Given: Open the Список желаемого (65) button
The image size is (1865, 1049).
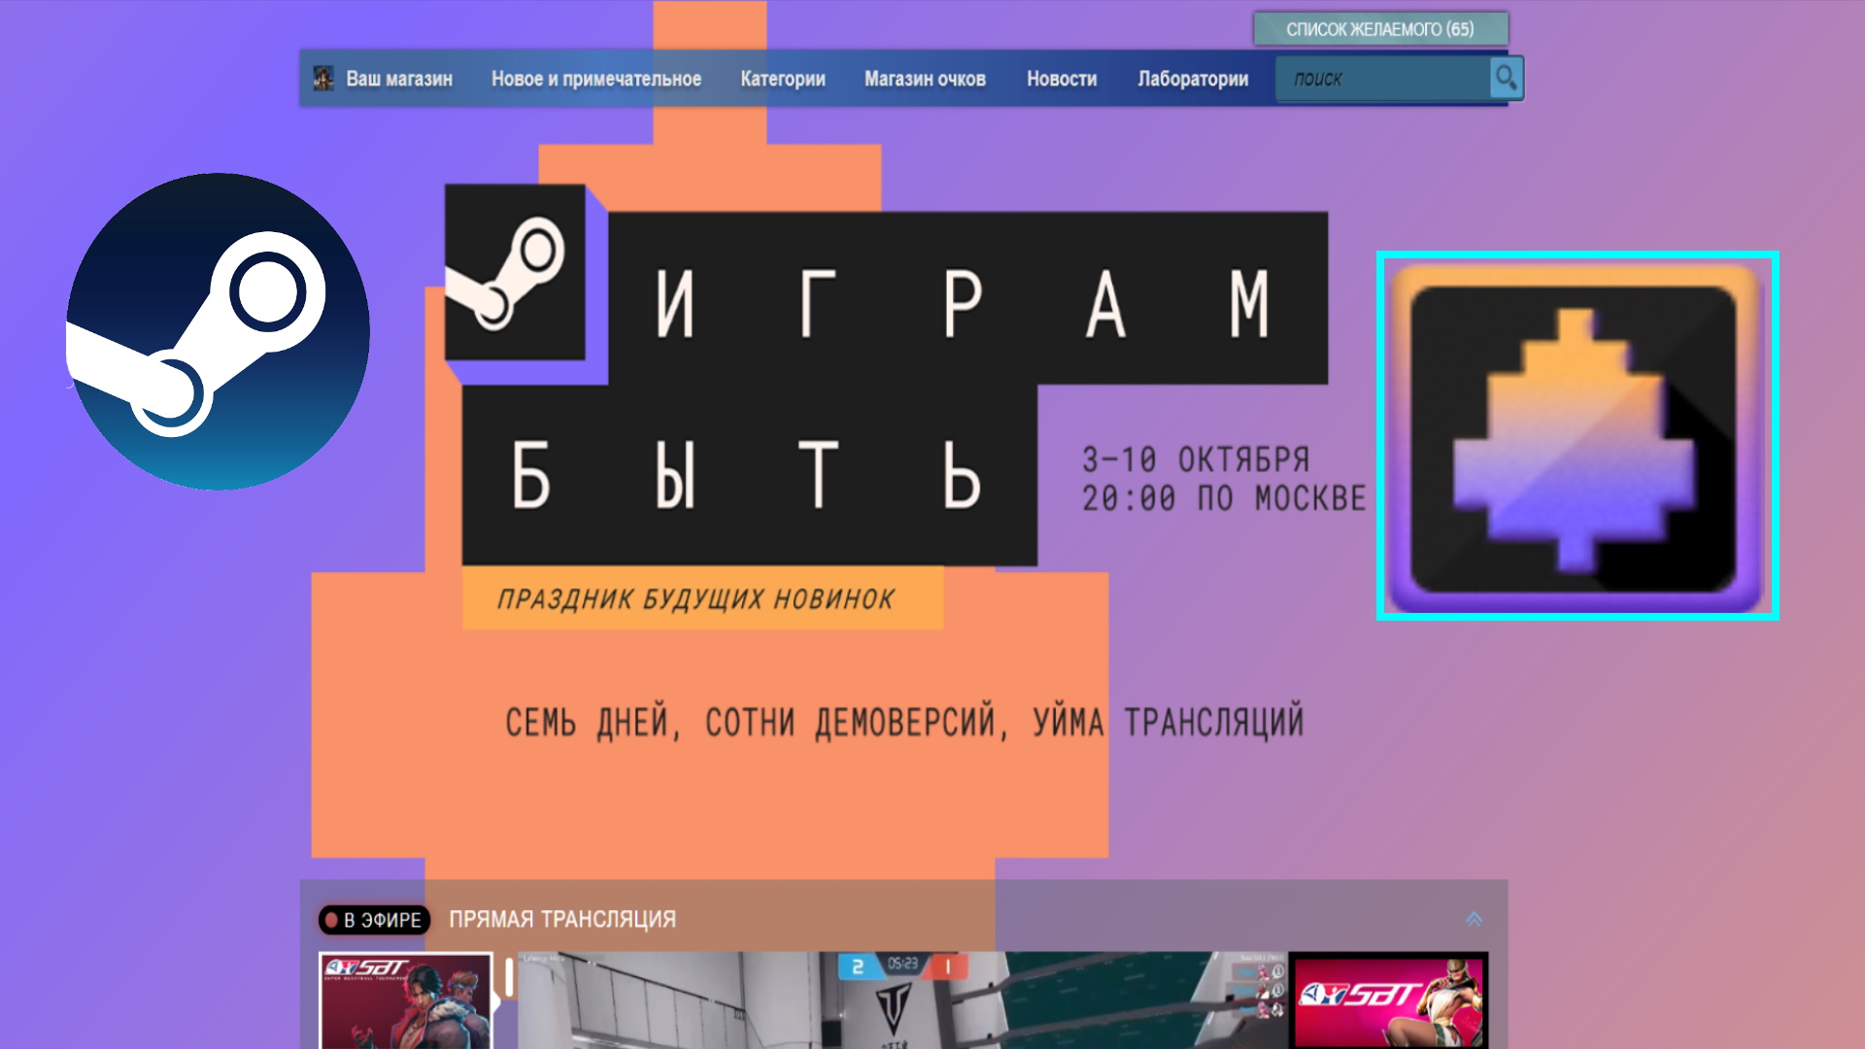Looking at the screenshot, I should (x=1379, y=29).
